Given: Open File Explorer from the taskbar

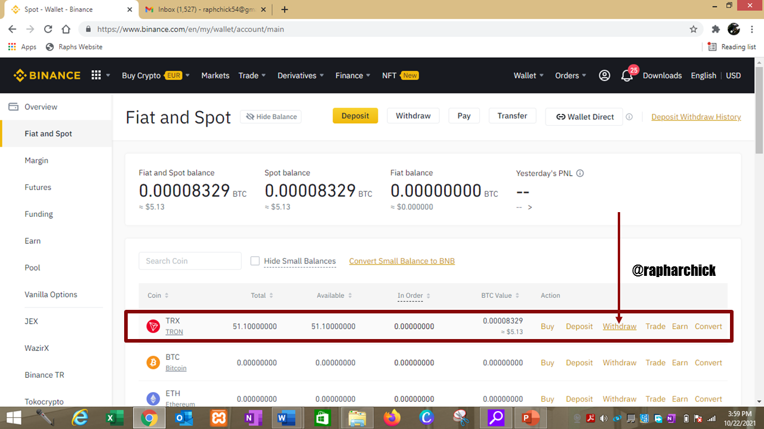Looking at the screenshot, I should pyautogui.click(x=357, y=418).
